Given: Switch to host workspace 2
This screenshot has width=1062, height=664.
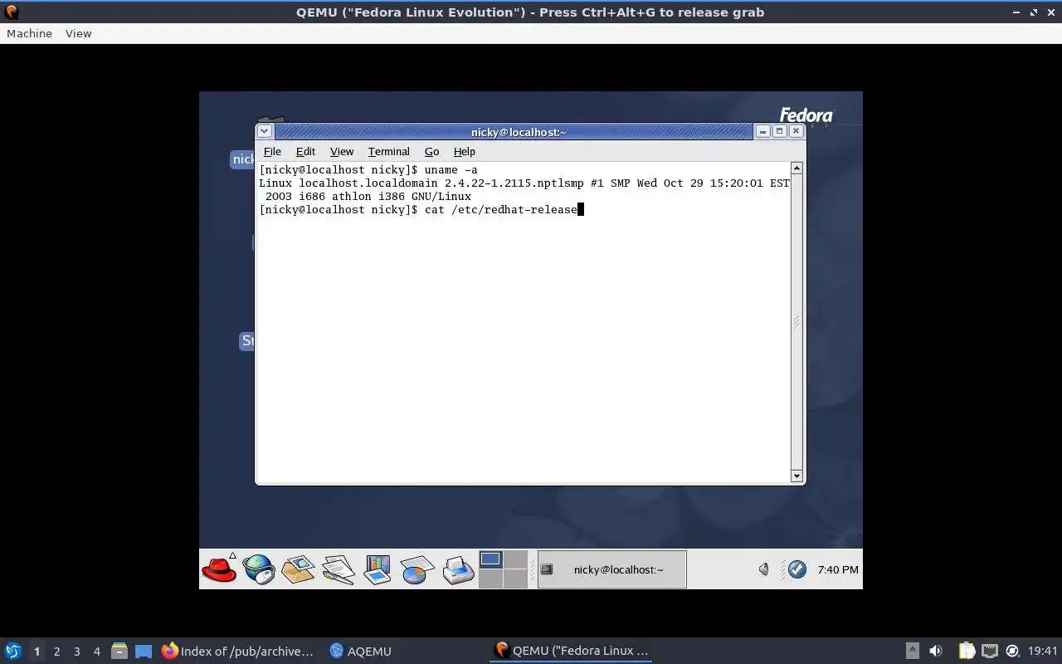Looking at the screenshot, I should (56, 651).
